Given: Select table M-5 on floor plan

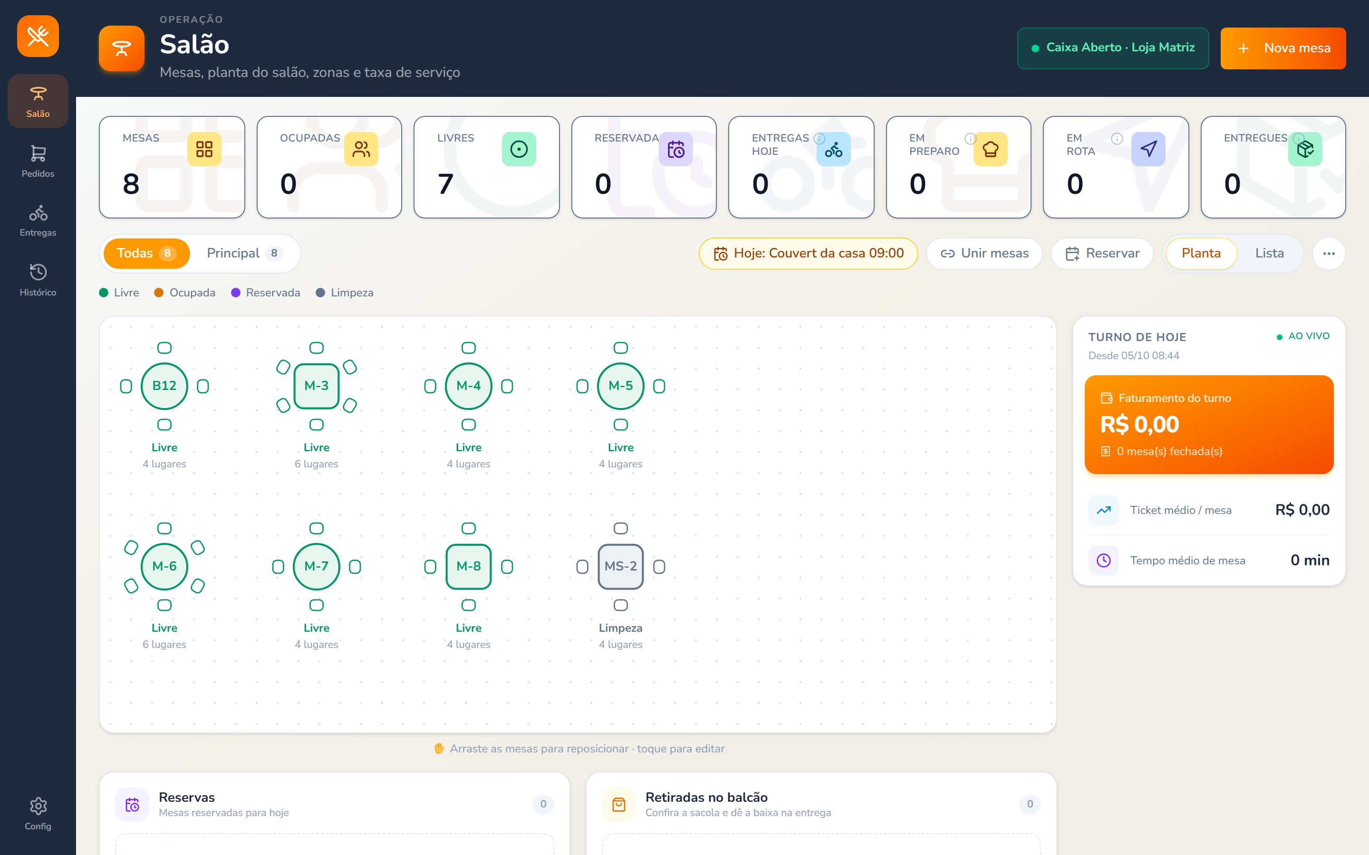Looking at the screenshot, I should tap(621, 386).
